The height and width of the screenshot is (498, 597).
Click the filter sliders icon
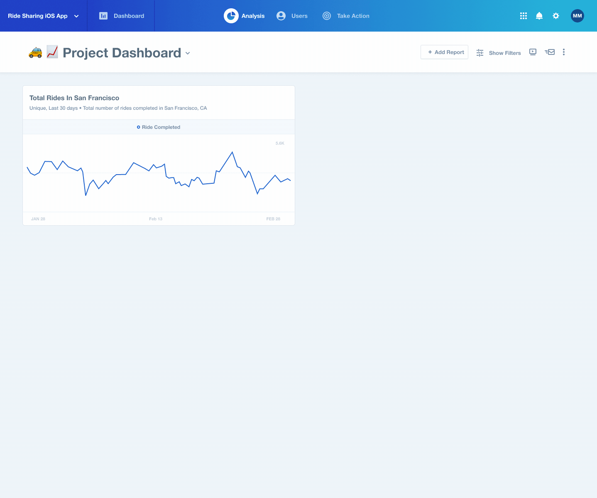(x=480, y=53)
